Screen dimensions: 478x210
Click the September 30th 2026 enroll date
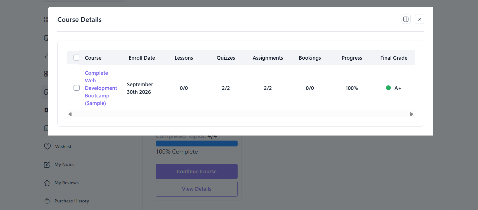140,88
